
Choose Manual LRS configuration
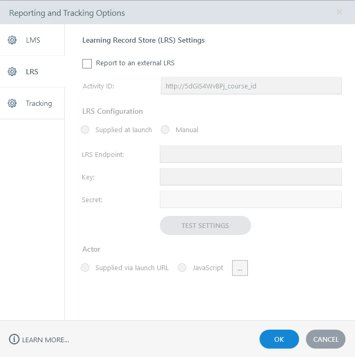point(165,130)
